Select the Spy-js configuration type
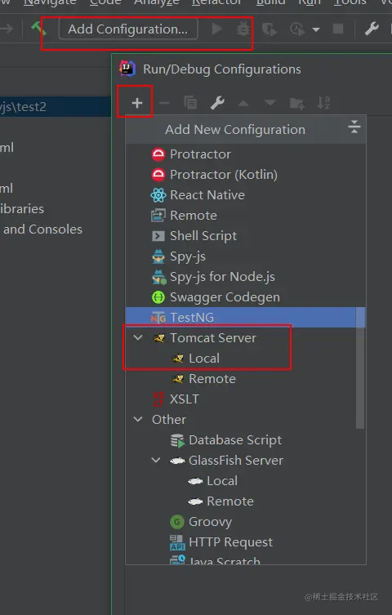Screen dimensions: 392x615 (x=246, y=256)
